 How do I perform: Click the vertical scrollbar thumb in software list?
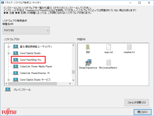coord(73,72)
